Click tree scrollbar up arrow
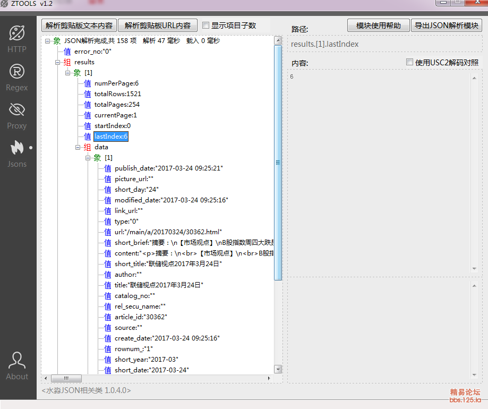This screenshot has width=488, height=409. tap(278, 40)
